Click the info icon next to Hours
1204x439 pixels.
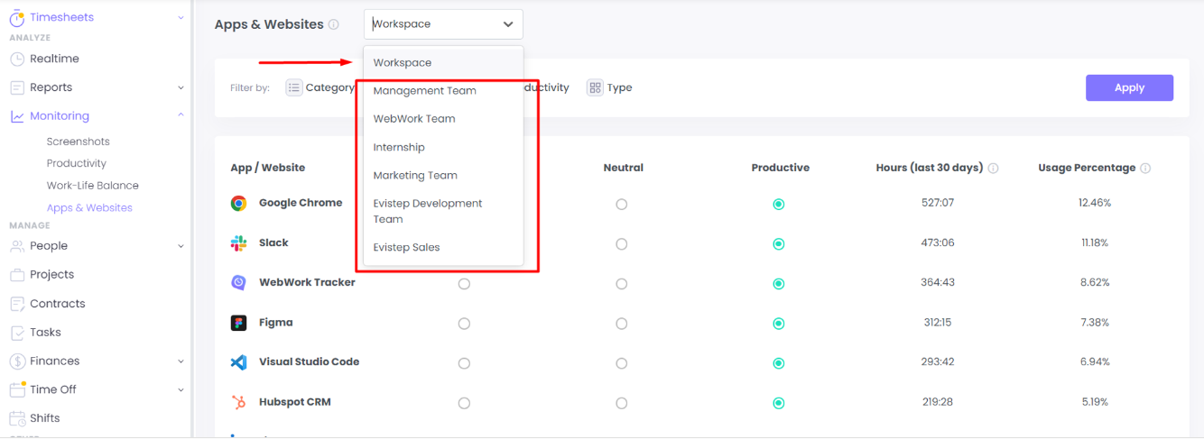click(993, 169)
